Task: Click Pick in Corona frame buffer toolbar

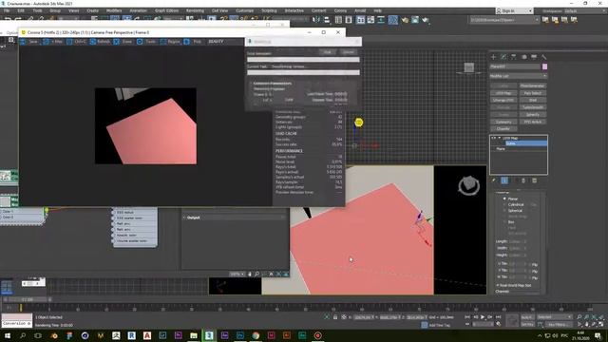Action: pos(193,42)
